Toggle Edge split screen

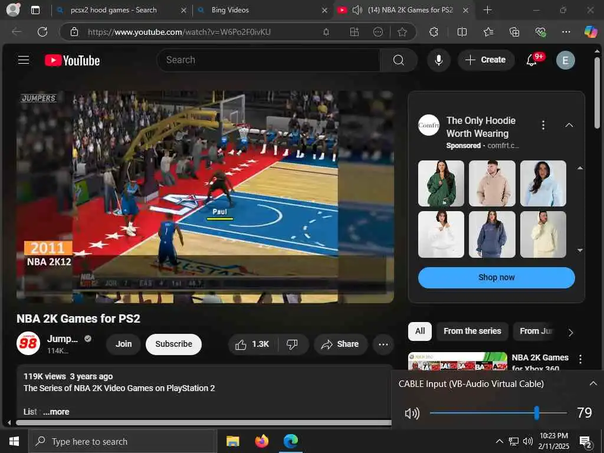pyautogui.click(x=462, y=32)
